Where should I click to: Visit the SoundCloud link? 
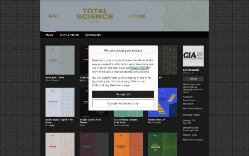(x=189, y=100)
